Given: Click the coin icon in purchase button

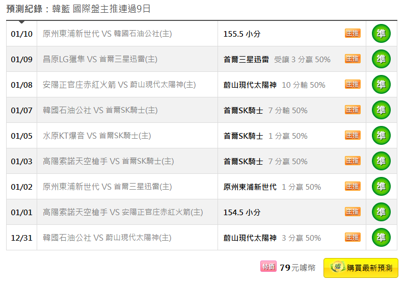Looking at the screenshot, I should [x=338, y=267].
